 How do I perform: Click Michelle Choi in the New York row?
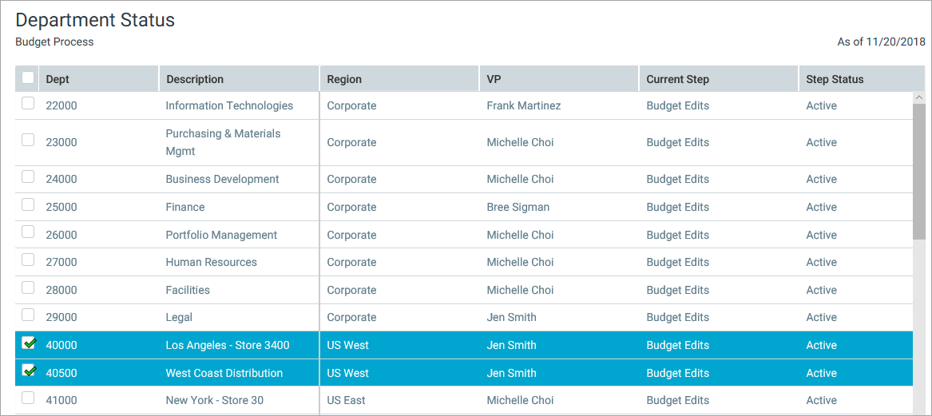pyautogui.click(x=520, y=401)
